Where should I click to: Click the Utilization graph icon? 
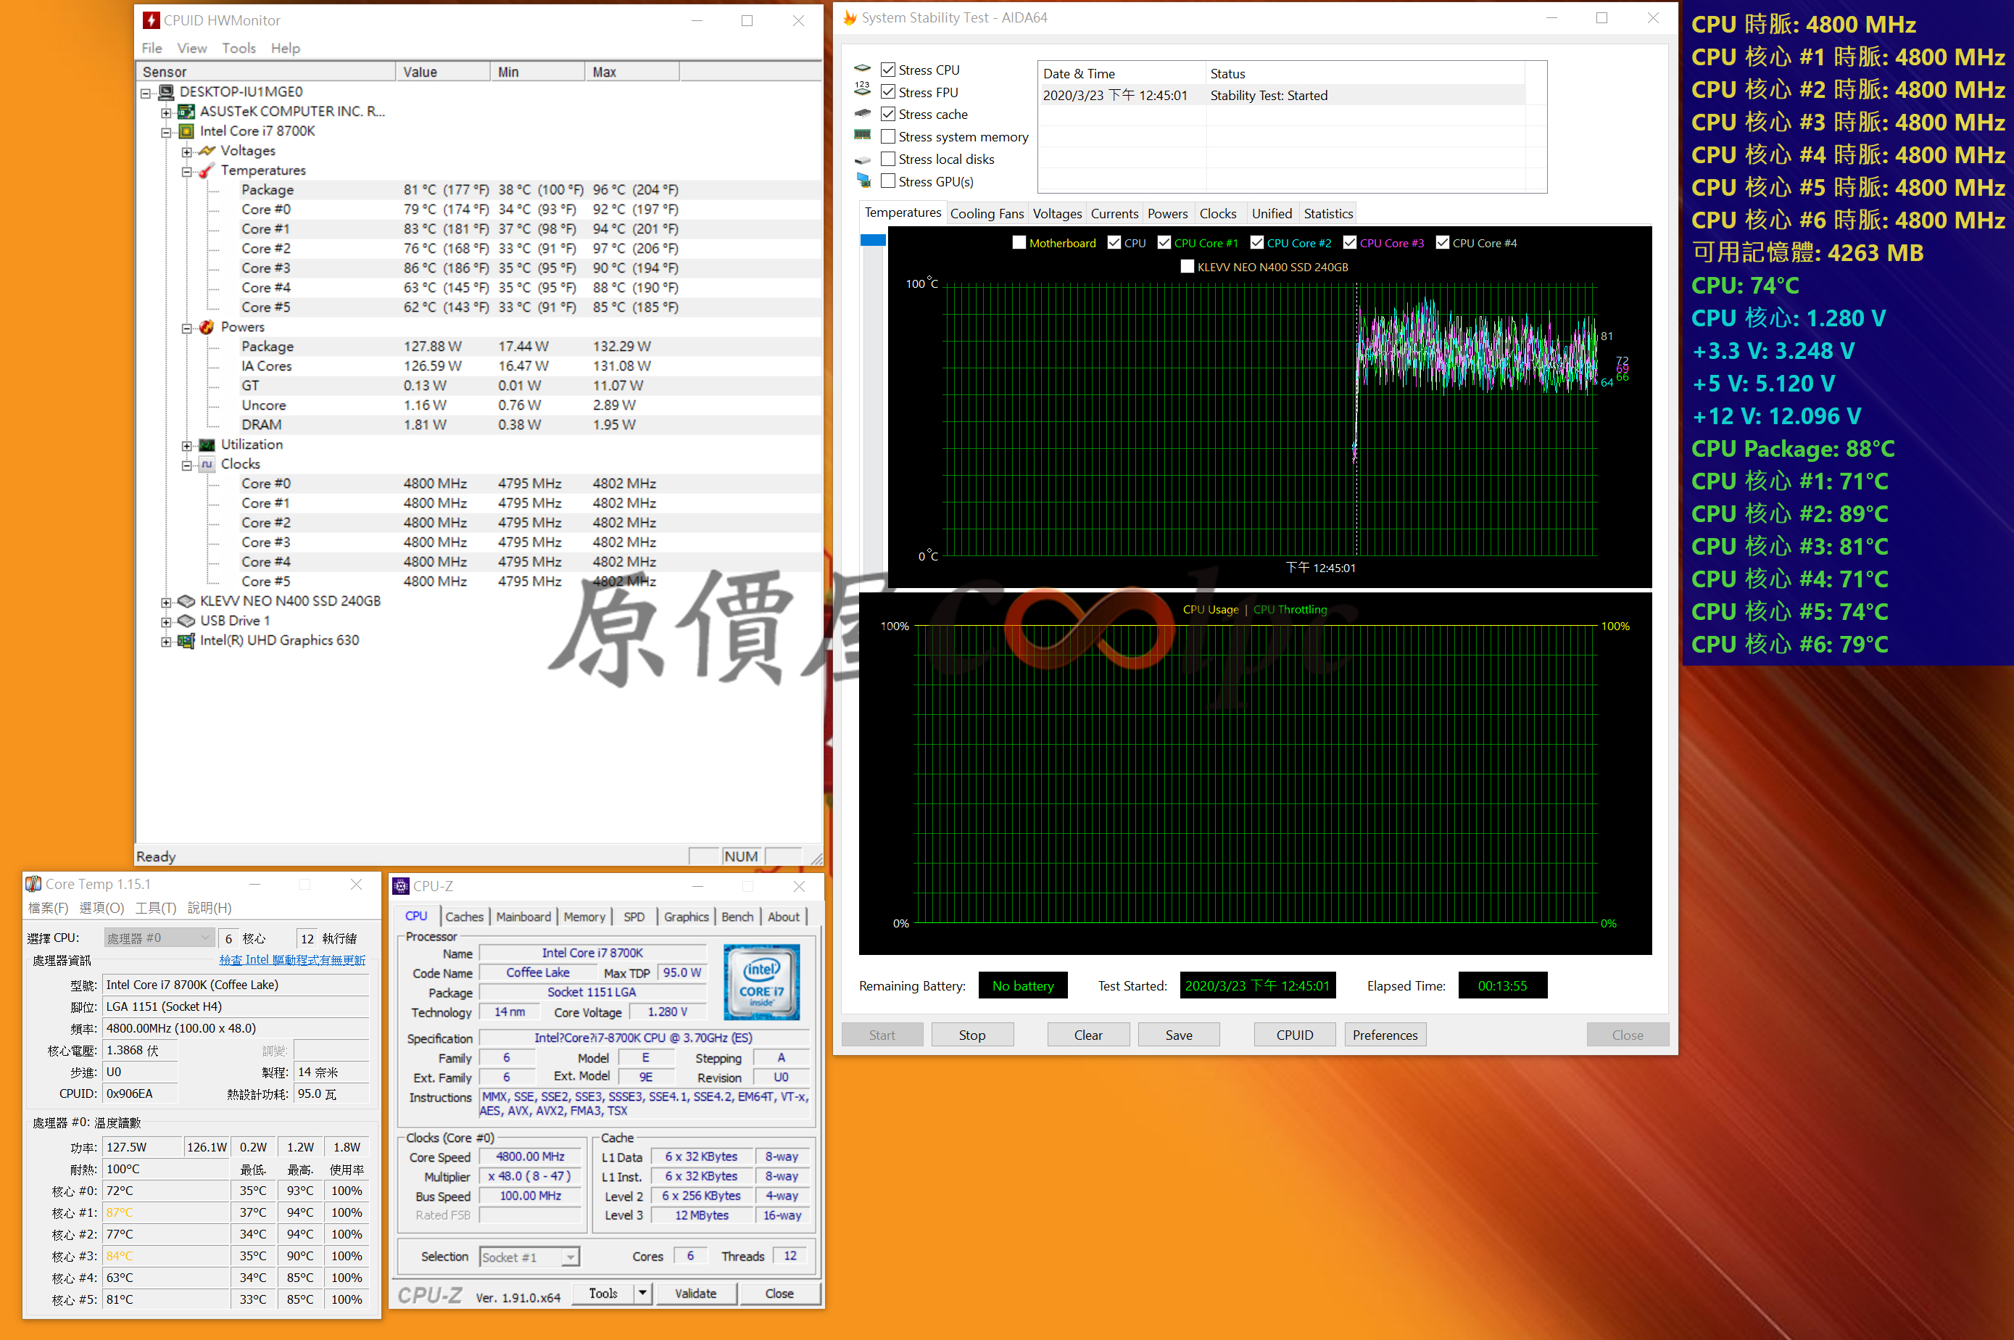206,444
